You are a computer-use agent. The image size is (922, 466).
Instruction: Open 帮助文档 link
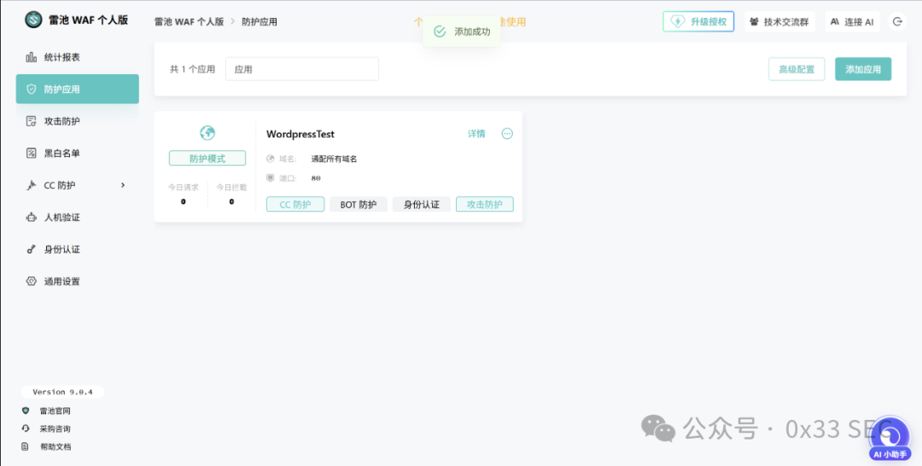[55, 446]
